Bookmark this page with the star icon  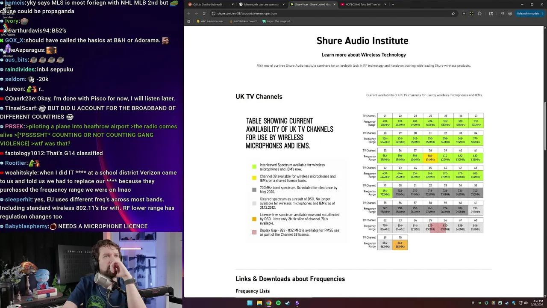[453, 13]
